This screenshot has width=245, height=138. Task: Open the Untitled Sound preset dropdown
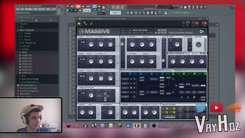[144, 30]
